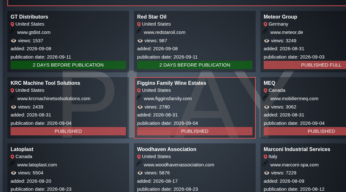
Task: Open the www.redstaroil.com link
Action: click(164, 32)
